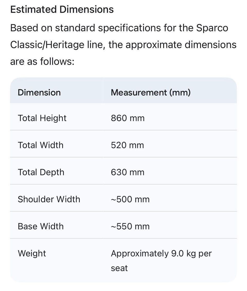Click the word 'seat' in the Weight cell
Image resolution: width=247 pixels, height=291 pixels.
119,268
